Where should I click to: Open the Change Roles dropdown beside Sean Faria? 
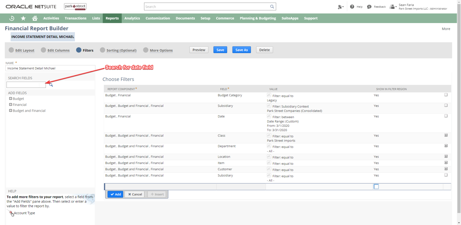coord(393,7)
